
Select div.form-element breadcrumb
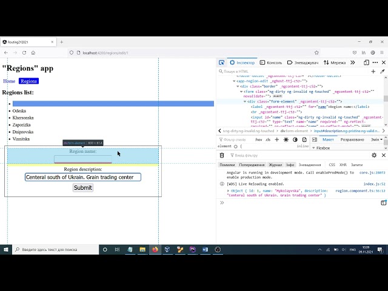coord(294,131)
